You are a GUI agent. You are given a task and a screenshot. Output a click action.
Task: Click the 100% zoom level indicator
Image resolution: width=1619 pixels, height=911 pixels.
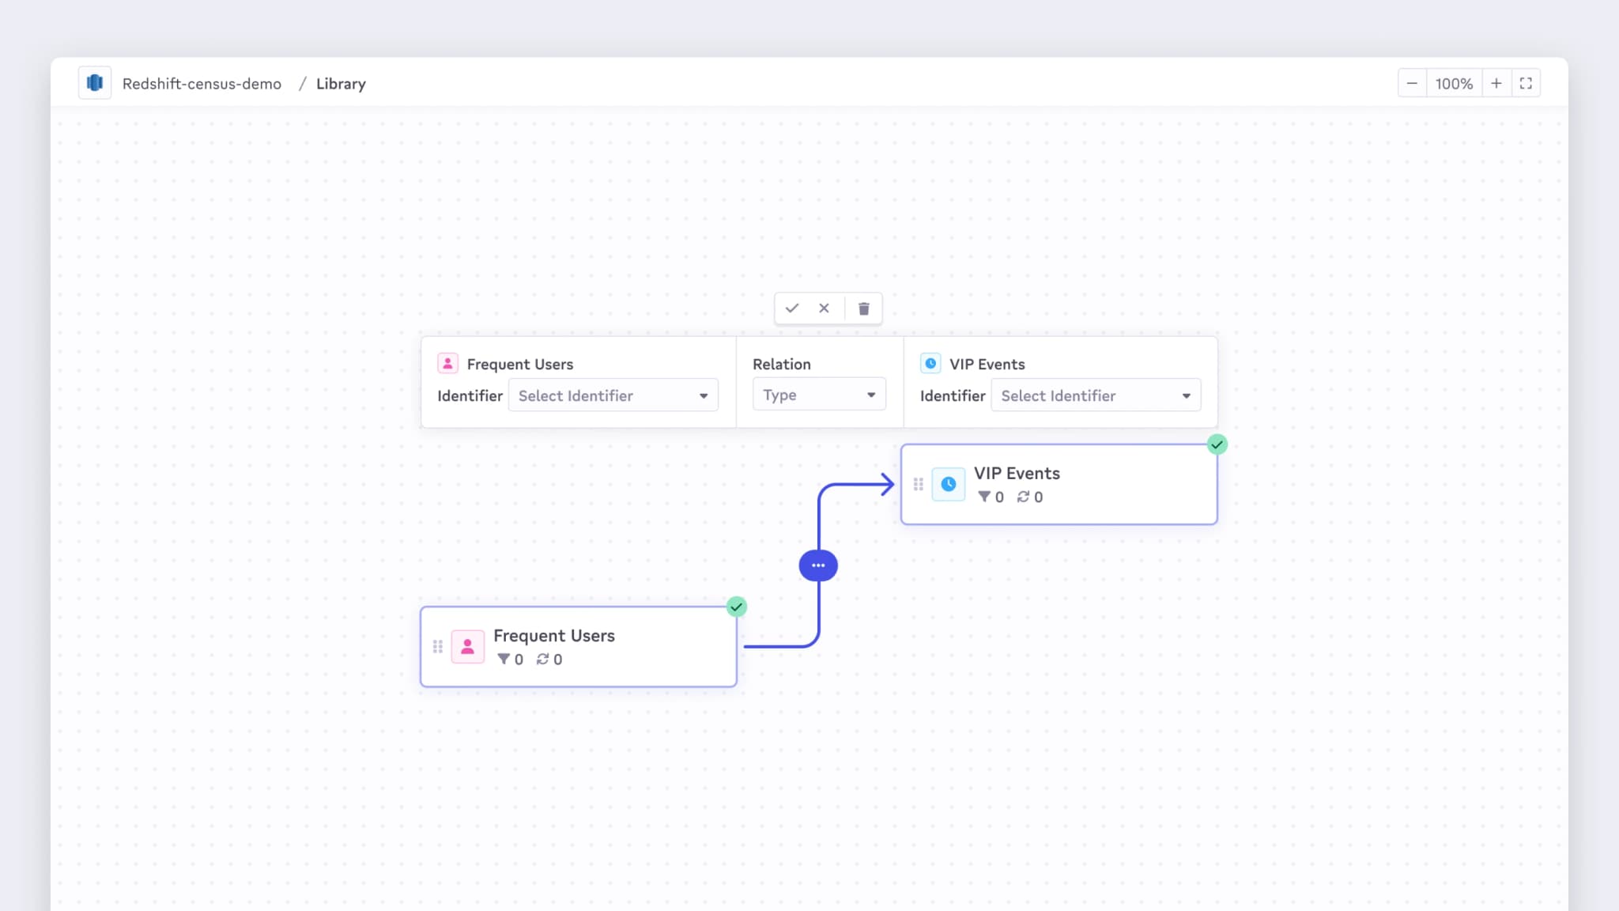[x=1454, y=83]
